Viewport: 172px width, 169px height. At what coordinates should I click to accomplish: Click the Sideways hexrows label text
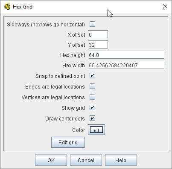(46, 25)
